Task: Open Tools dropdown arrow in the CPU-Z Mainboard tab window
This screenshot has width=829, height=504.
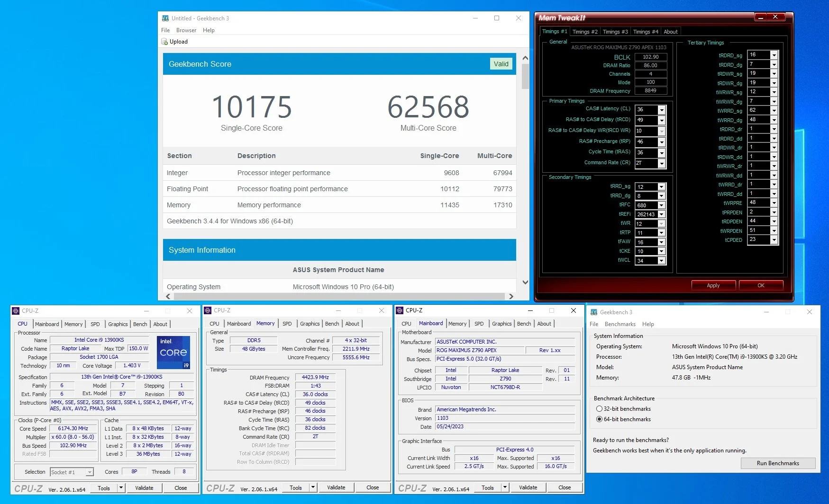Action: pos(505,487)
